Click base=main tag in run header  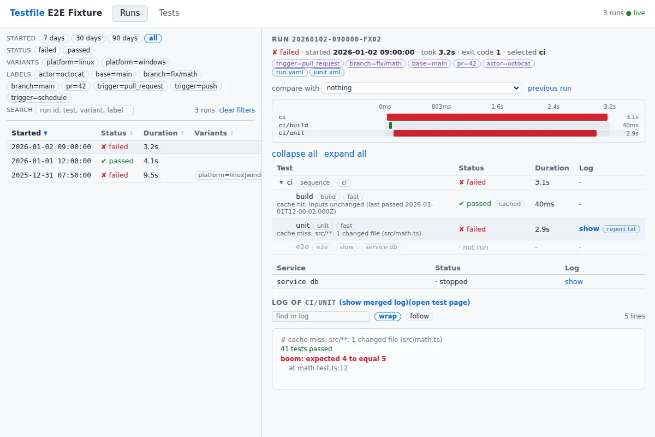[x=429, y=63]
